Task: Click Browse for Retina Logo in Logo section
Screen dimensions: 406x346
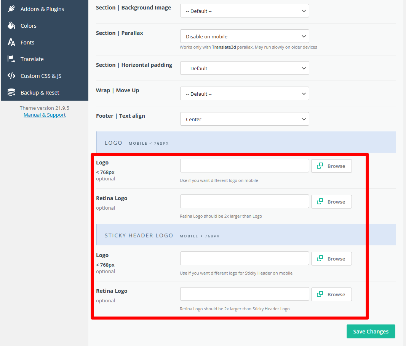Action: 331,201
